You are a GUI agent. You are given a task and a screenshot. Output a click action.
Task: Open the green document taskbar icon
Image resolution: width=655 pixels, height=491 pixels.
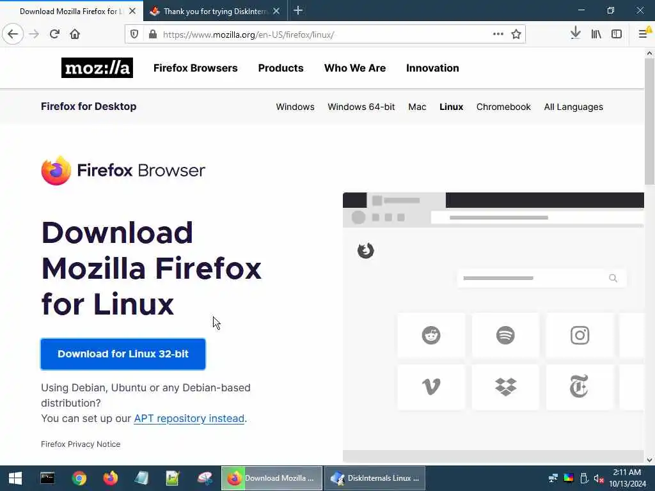point(173,478)
